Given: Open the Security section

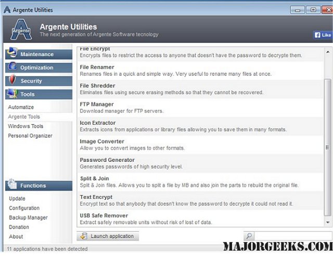Looking at the screenshot, I should click(39, 81).
